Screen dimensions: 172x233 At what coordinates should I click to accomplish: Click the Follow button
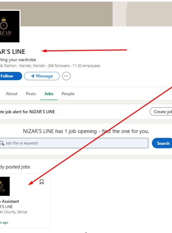click(10, 76)
